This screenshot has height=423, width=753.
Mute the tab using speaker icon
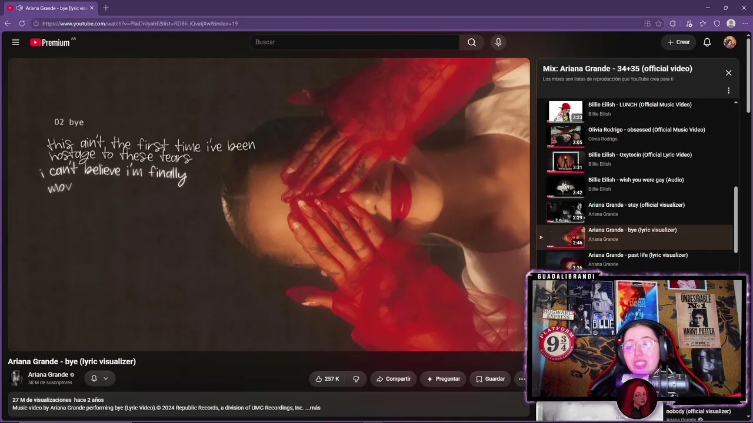tap(19, 8)
